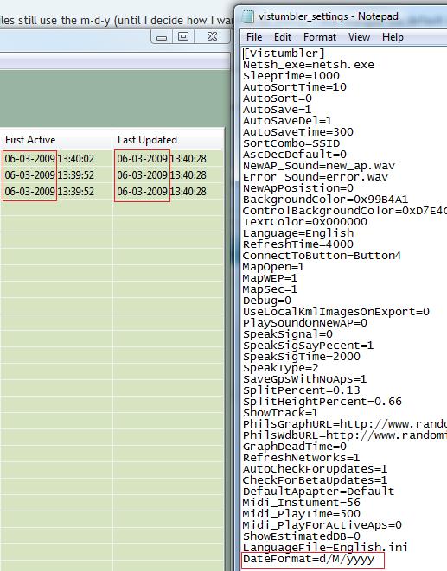
Task: Click the PhilsGraphURL line
Action: click(345, 424)
